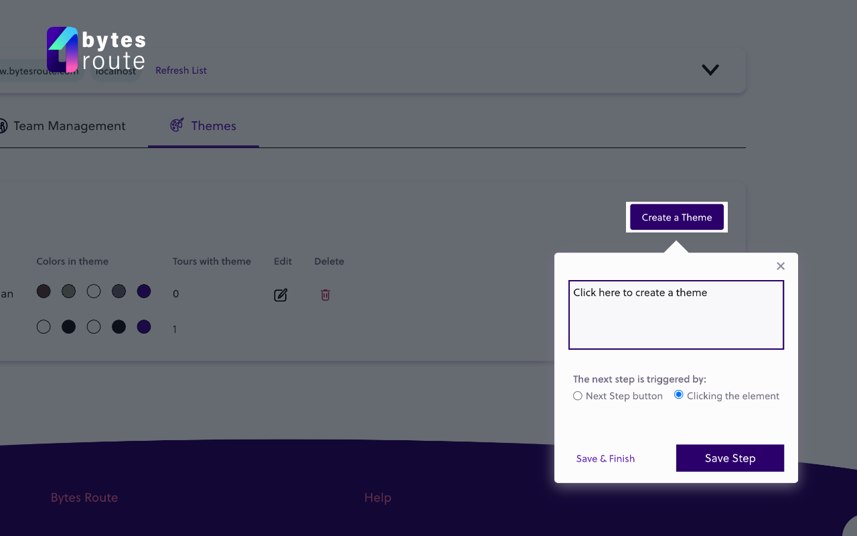
Task: Click the rocket icon beside Themes
Action: tap(176, 125)
